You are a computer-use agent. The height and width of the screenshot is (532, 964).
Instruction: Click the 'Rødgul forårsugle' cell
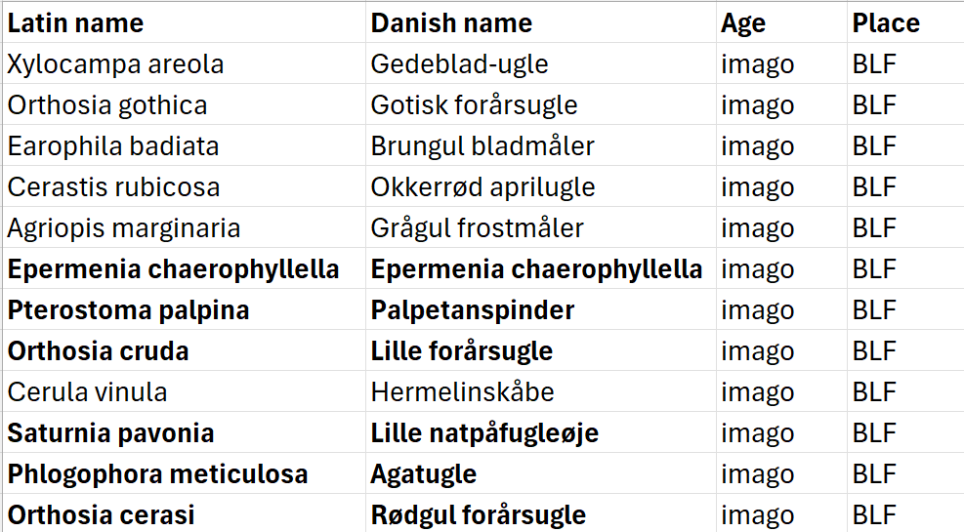pos(478,515)
